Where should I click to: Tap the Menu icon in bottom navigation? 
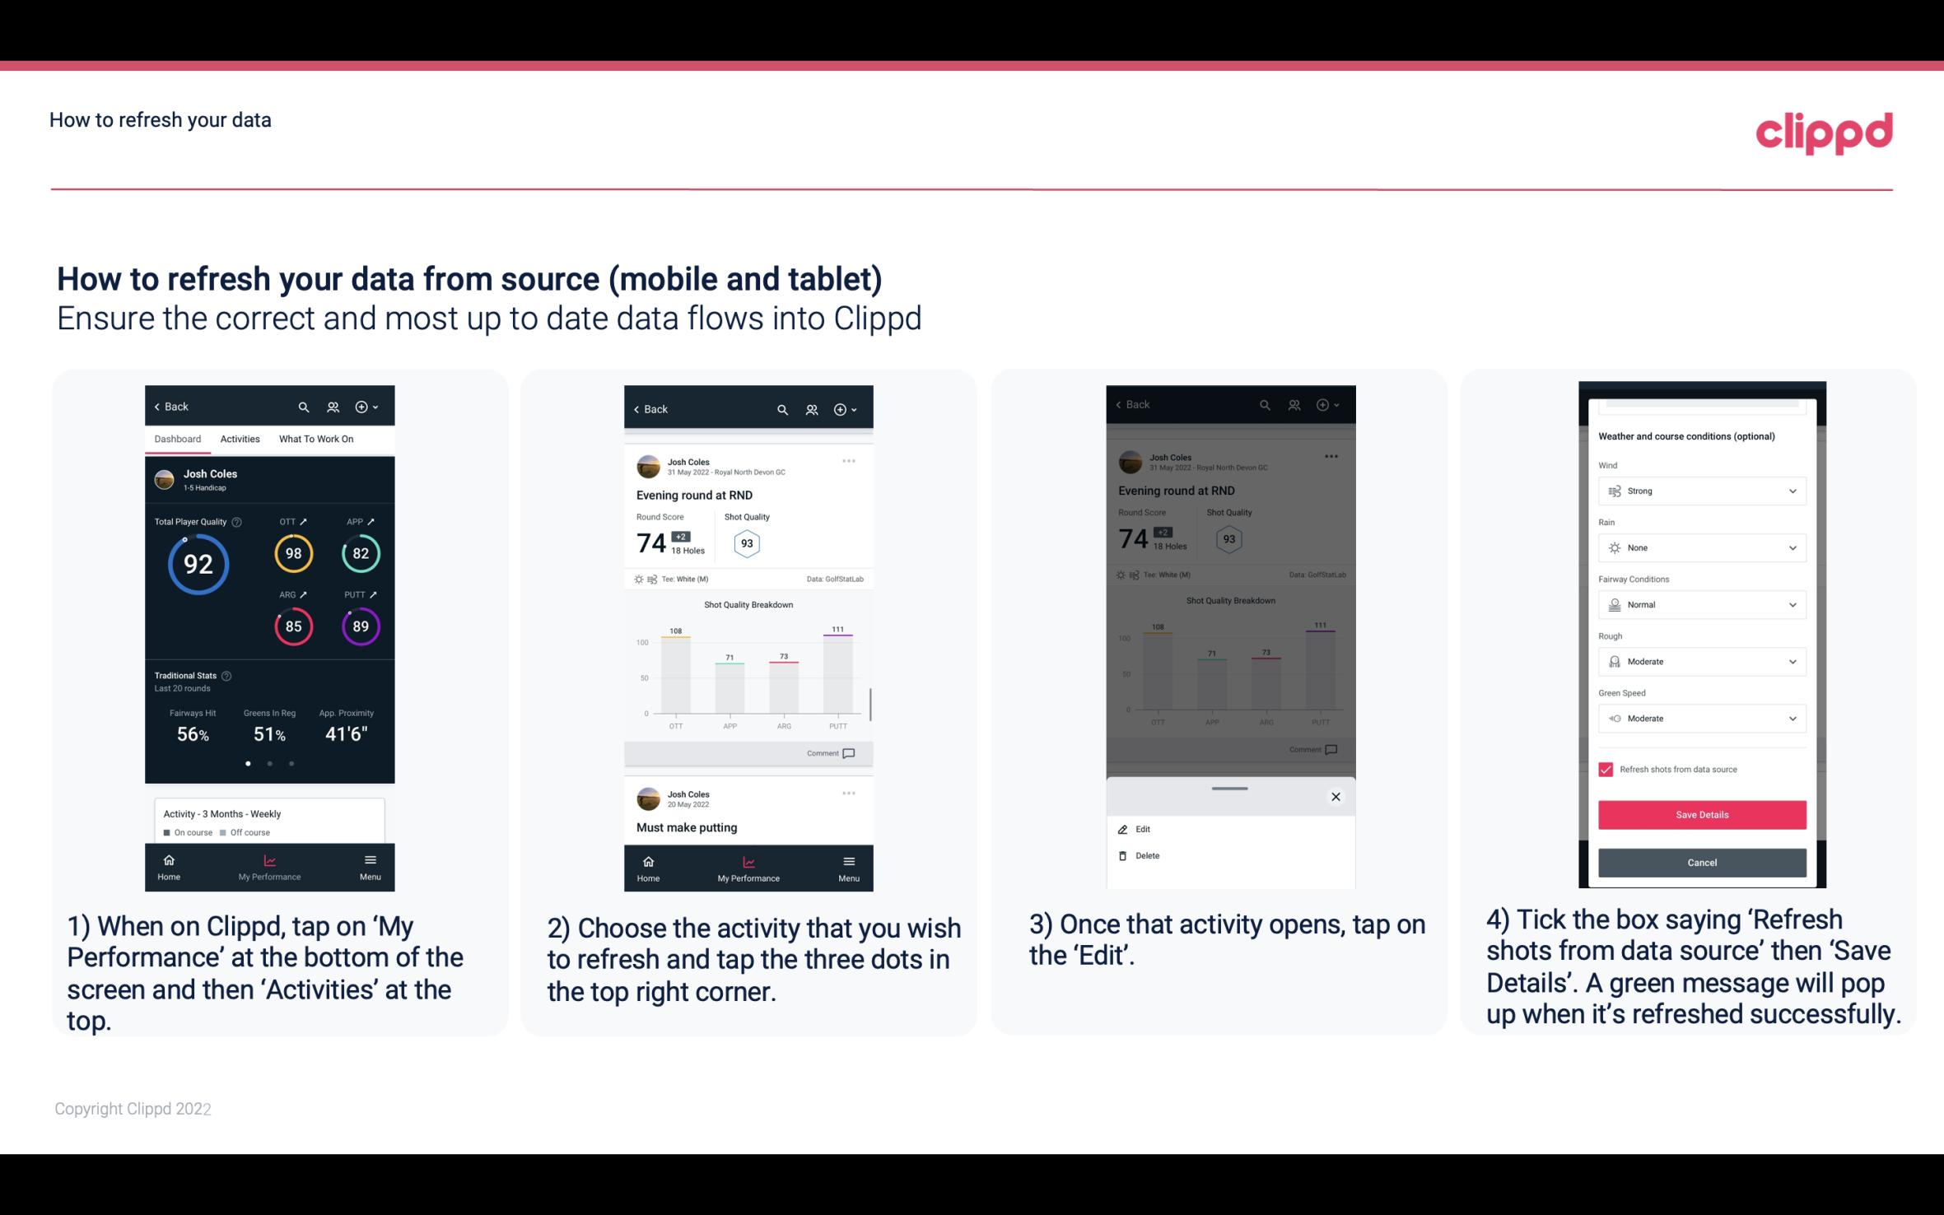tap(370, 865)
